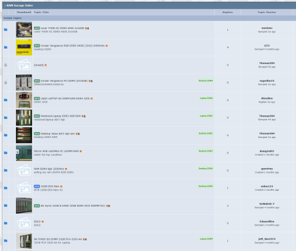Screen dimensions: 296x251
Task: Click the WTS badge on the Corsair Vengeance RGB topic
Action: point(37,46)
